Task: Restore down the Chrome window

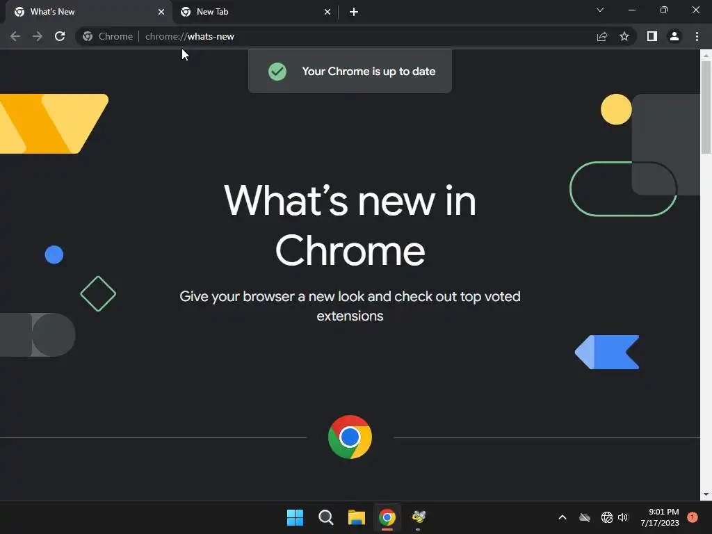Action: click(x=664, y=10)
